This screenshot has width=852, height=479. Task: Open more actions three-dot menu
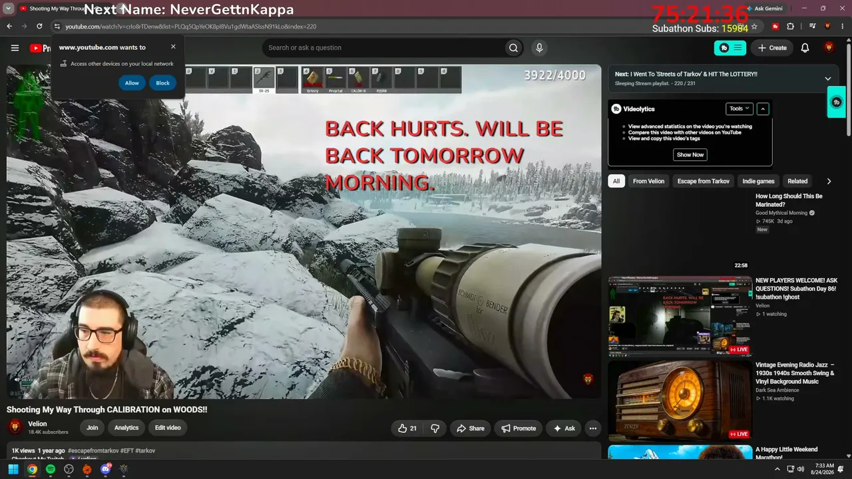point(592,428)
